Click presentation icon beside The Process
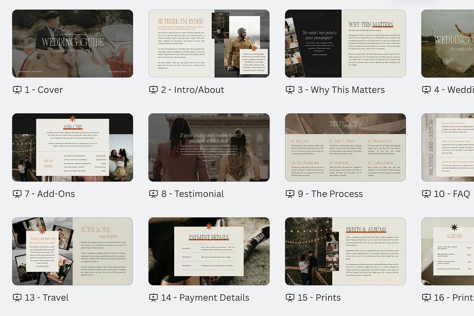 pos(290,194)
